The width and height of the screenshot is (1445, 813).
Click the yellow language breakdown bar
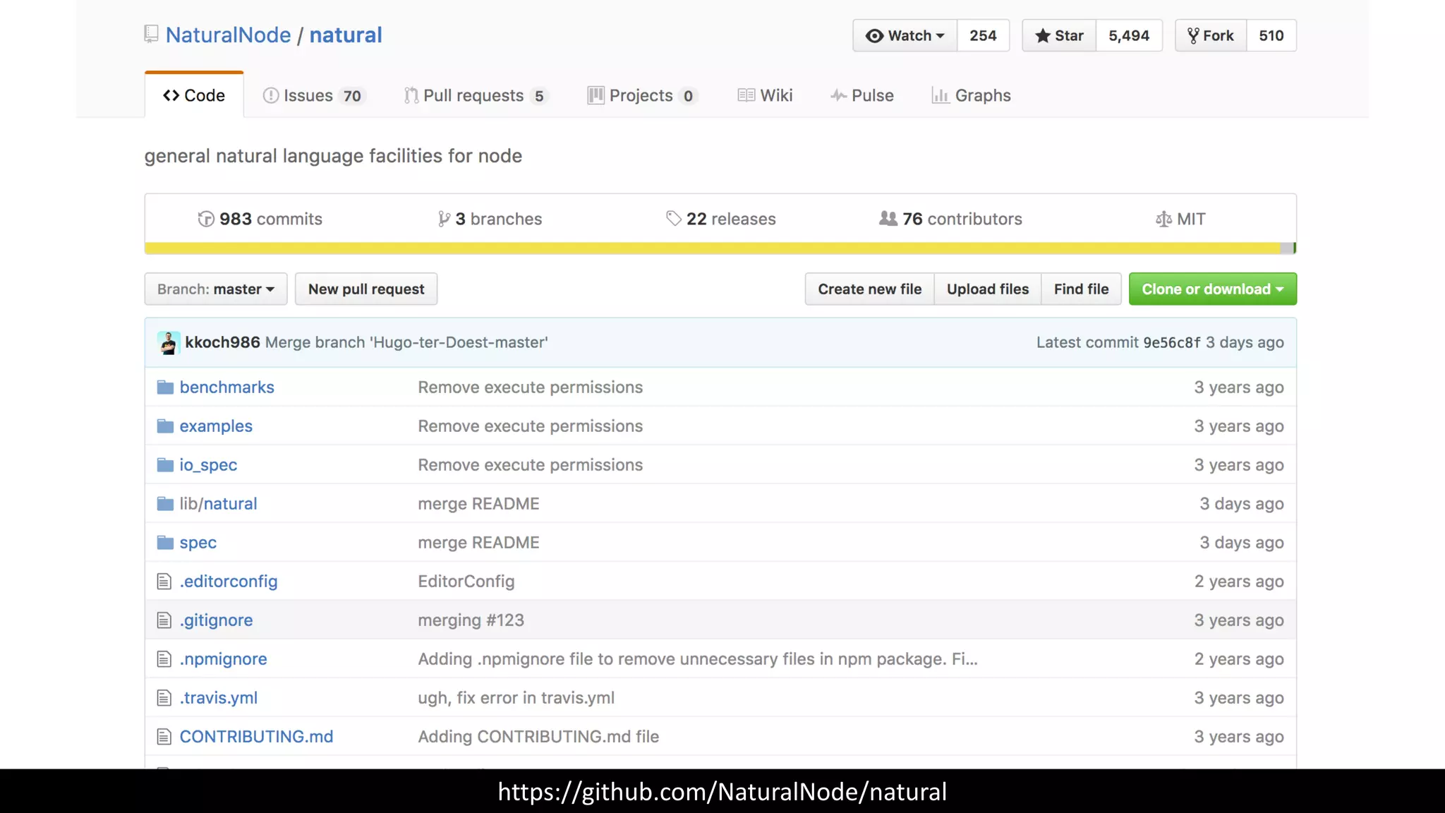point(713,248)
